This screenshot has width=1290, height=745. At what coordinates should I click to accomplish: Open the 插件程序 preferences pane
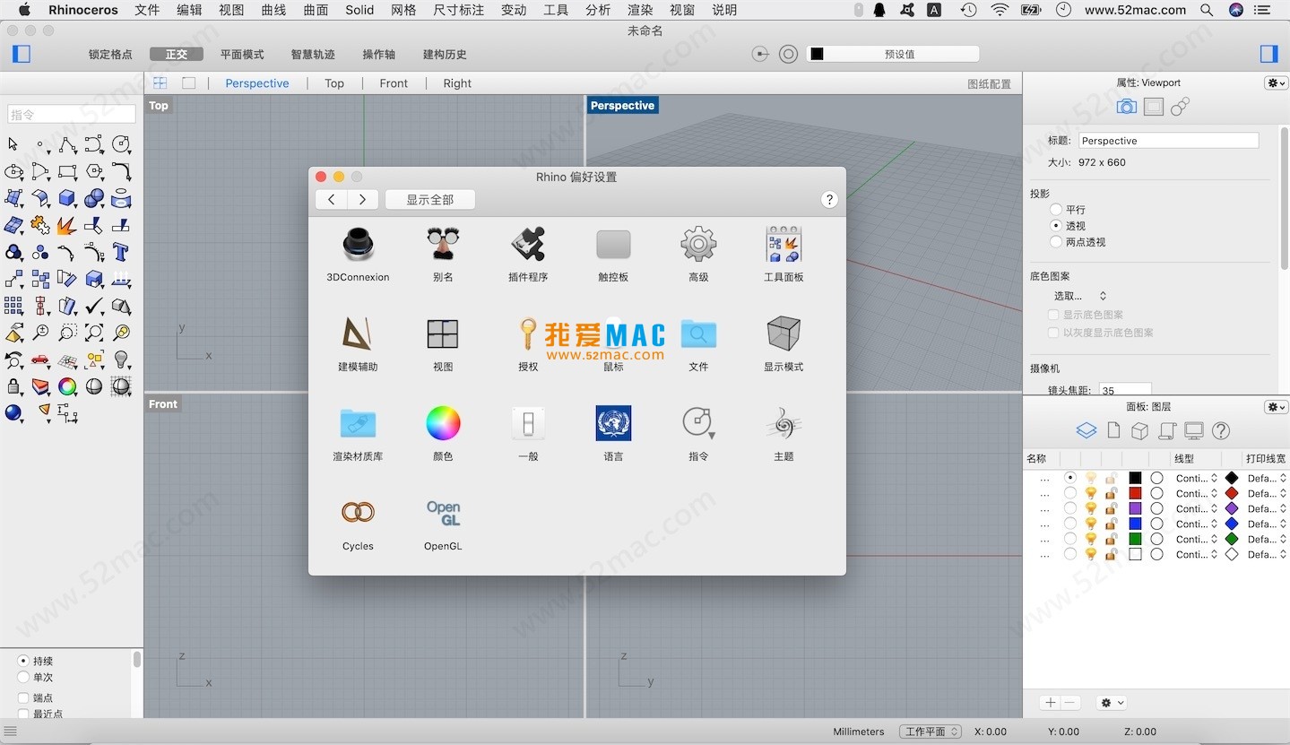pyautogui.click(x=528, y=254)
